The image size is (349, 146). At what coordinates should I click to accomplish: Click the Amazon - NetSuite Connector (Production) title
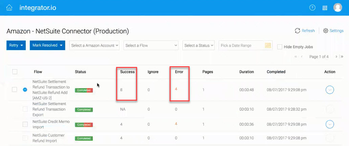[x=68, y=31]
